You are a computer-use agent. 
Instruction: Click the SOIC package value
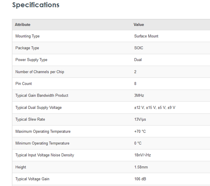pos(139,48)
